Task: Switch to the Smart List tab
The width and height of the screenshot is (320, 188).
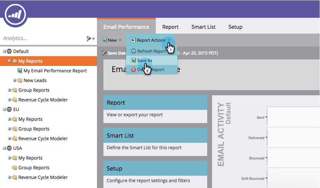Action: click(203, 27)
